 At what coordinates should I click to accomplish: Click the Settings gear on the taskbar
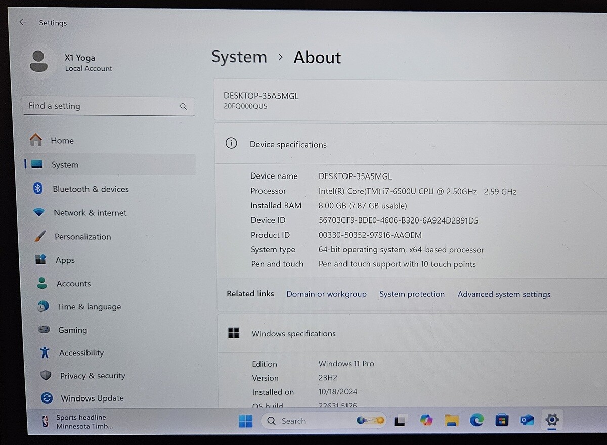tap(552, 419)
